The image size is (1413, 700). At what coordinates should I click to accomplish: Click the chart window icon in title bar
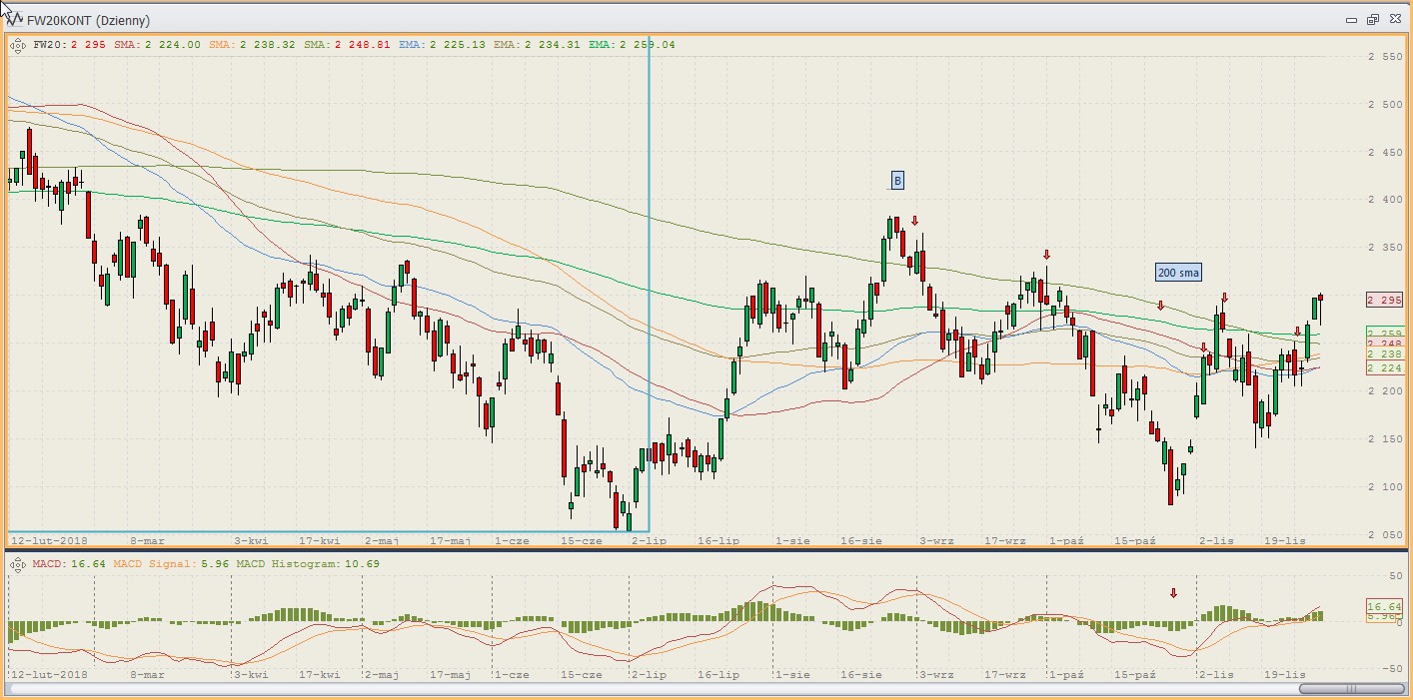(15, 19)
